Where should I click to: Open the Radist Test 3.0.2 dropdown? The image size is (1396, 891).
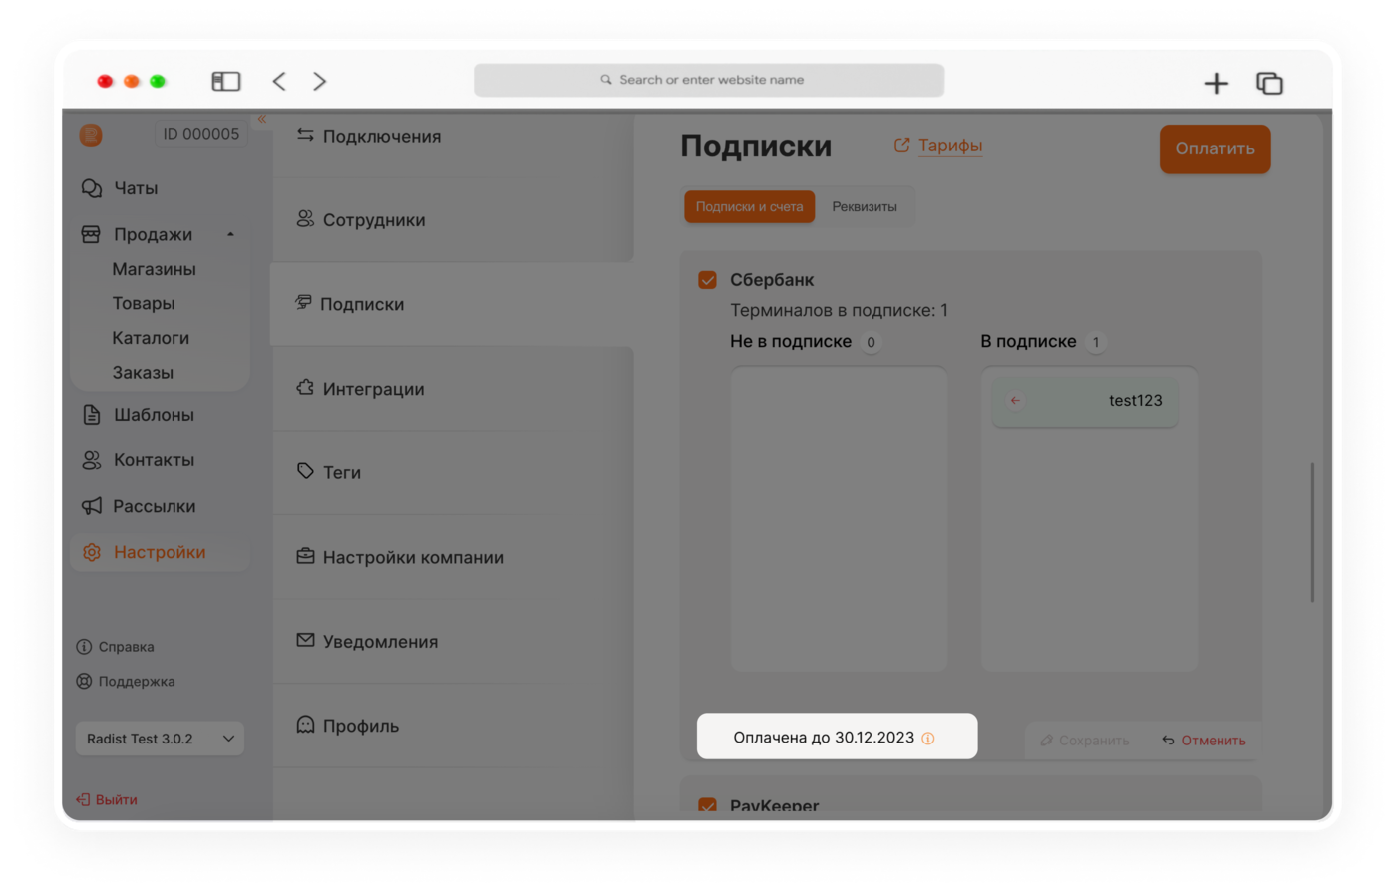click(160, 739)
